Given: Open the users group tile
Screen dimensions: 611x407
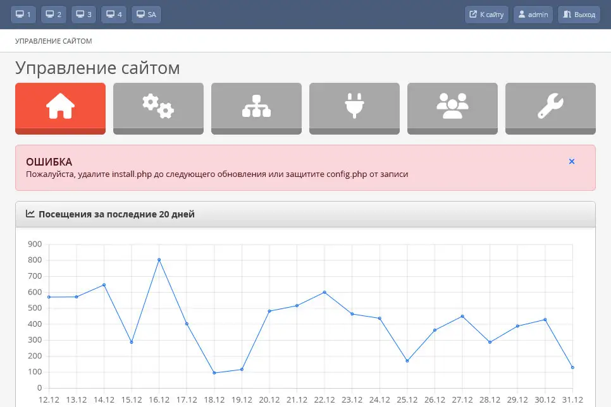Looking at the screenshot, I should (x=452, y=107).
